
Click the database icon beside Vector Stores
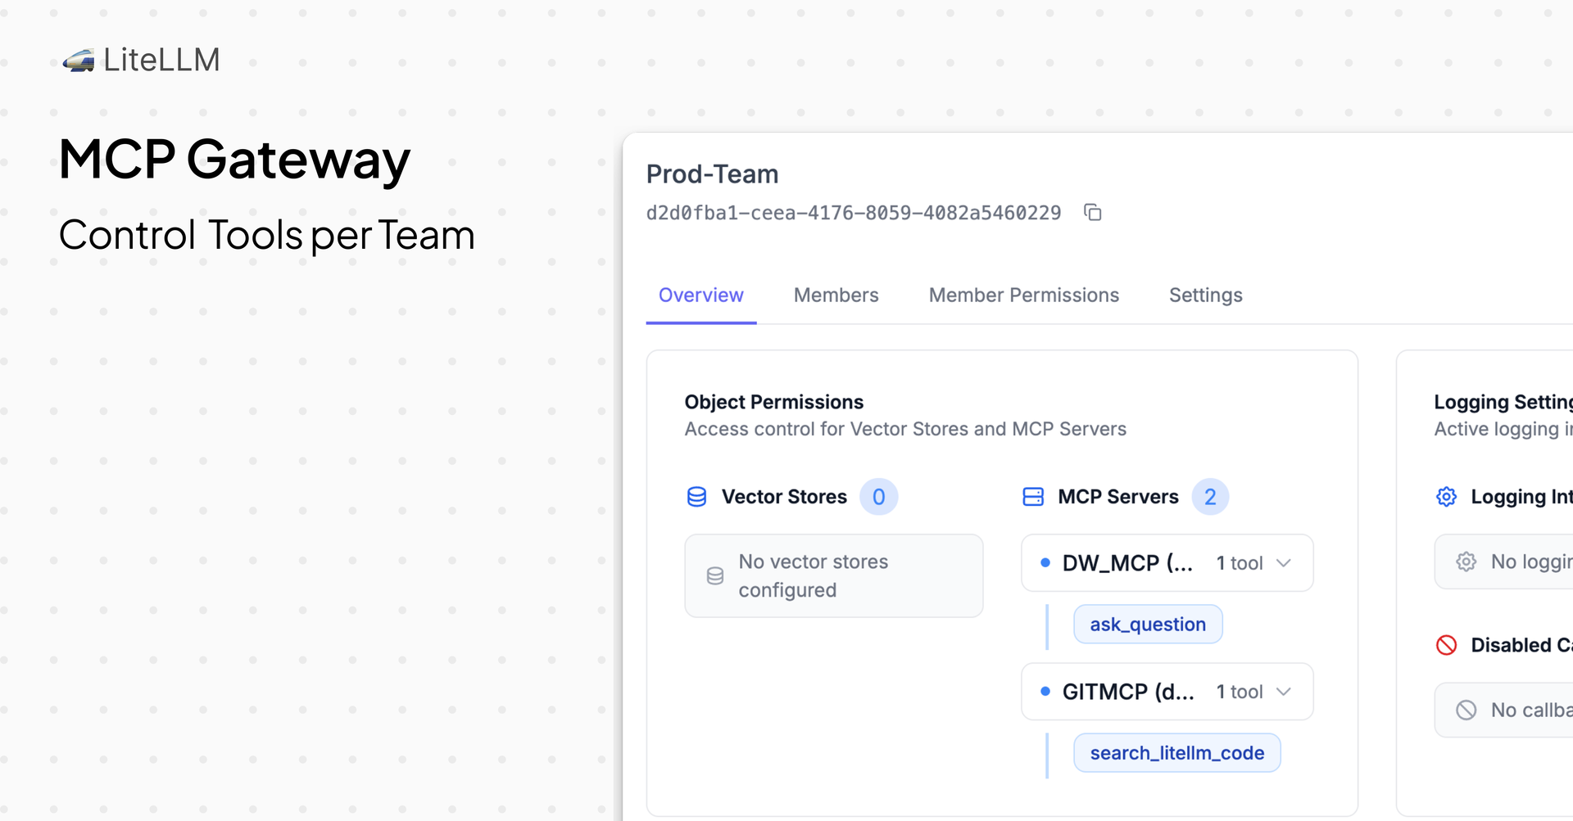pos(696,496)
